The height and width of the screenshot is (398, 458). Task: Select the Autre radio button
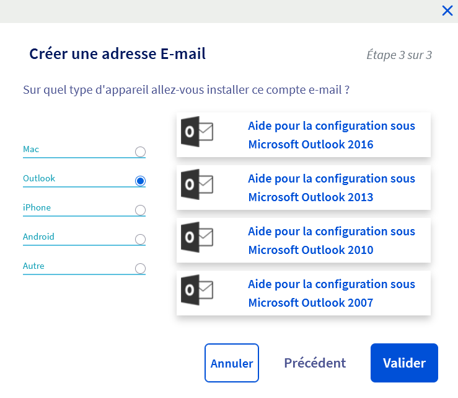(140, 268)
